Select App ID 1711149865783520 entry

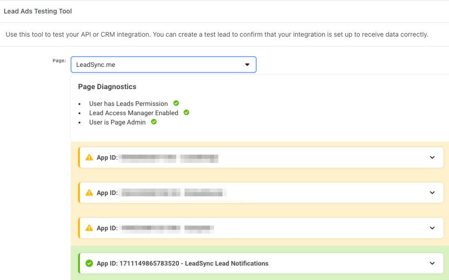pyautogui.click(x=182, y=263)
